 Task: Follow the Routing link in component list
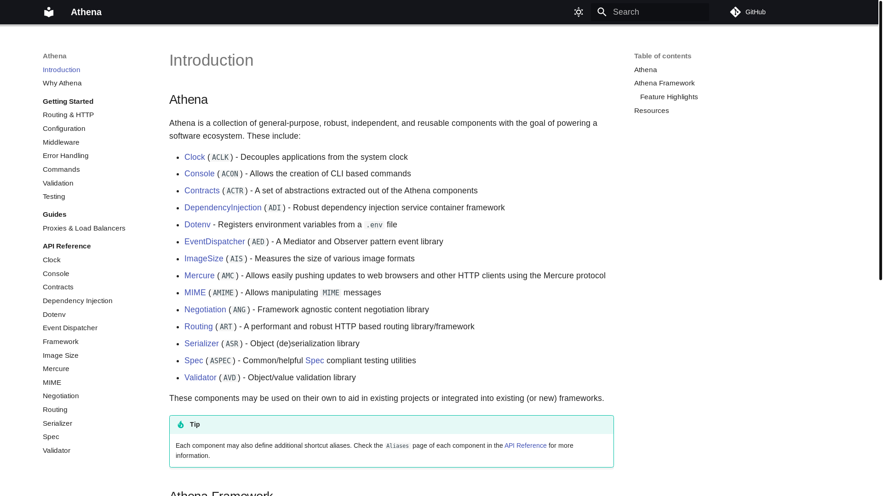click(x=199, y=327)
